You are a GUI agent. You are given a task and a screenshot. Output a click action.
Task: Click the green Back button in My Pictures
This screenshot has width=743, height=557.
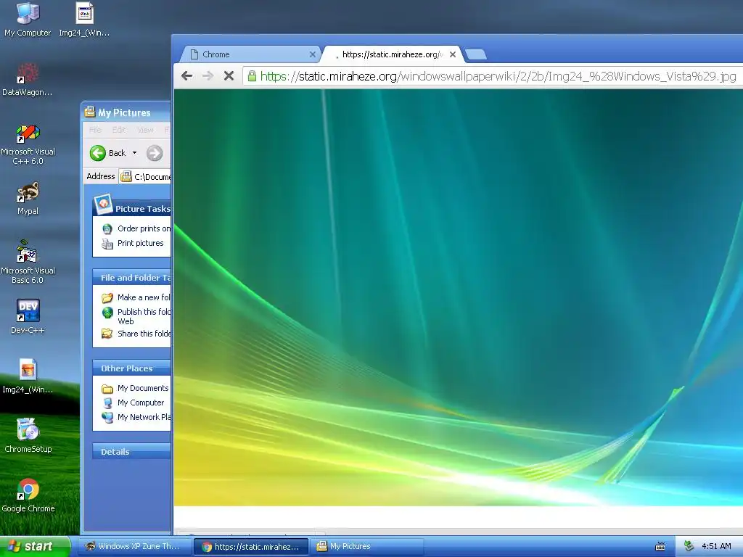108,153
